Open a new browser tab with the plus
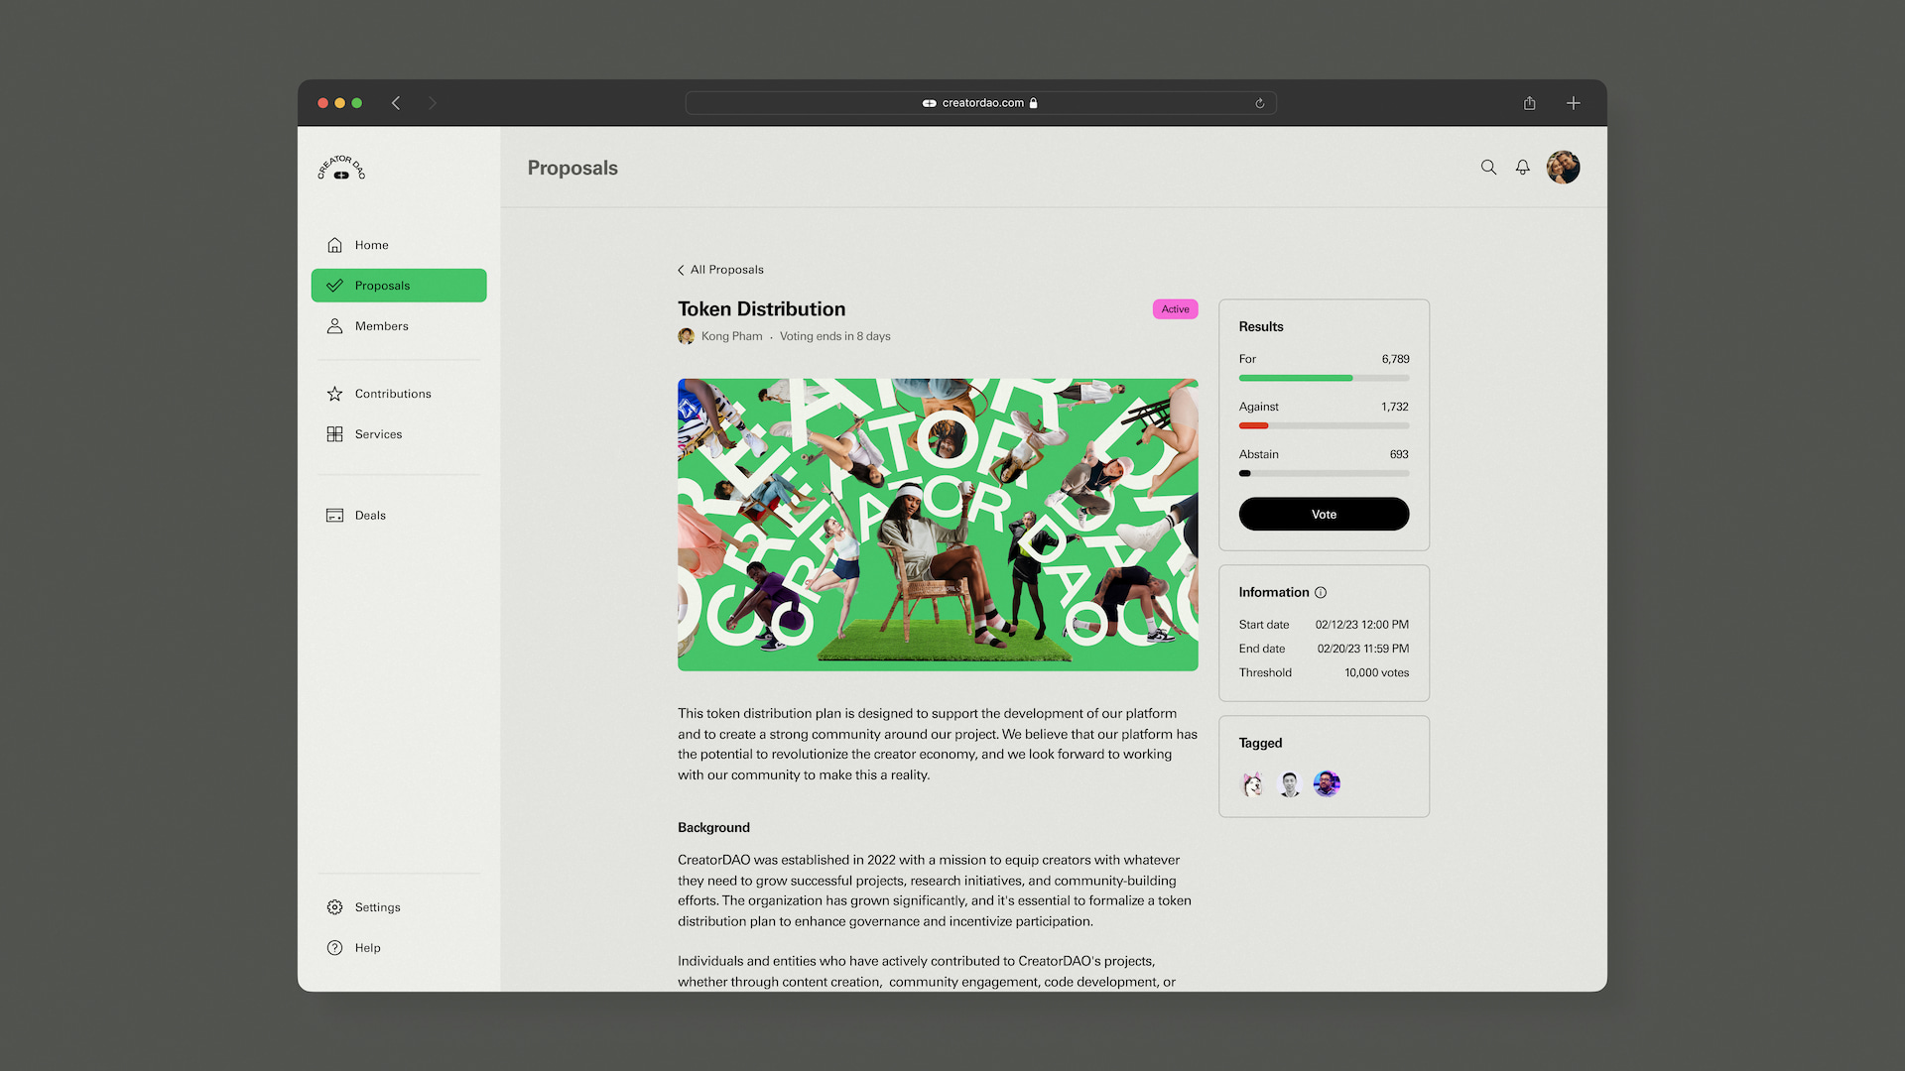The image size is (1905, 1071). (1574, 102)
